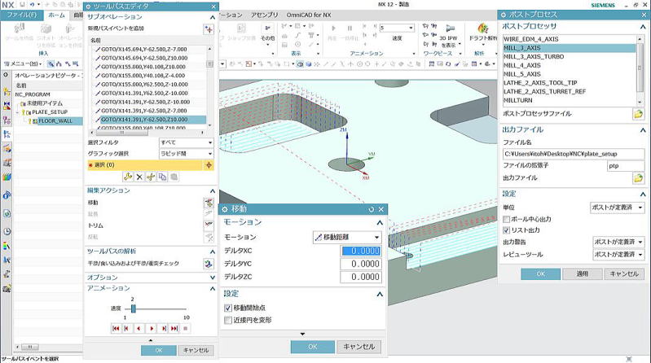The image size is (651, 363).
Task: Collapse the Toolpath analysis section
Action: [212, 251]
